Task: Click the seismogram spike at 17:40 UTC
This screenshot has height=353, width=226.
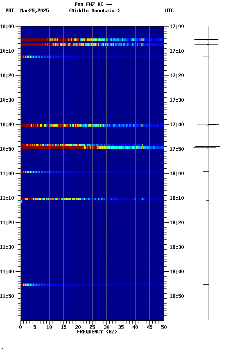Action: pyautogui.click(x=208, y=125)
